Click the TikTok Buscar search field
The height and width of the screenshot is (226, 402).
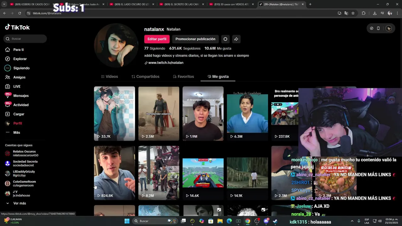click(x=25, y=39)
